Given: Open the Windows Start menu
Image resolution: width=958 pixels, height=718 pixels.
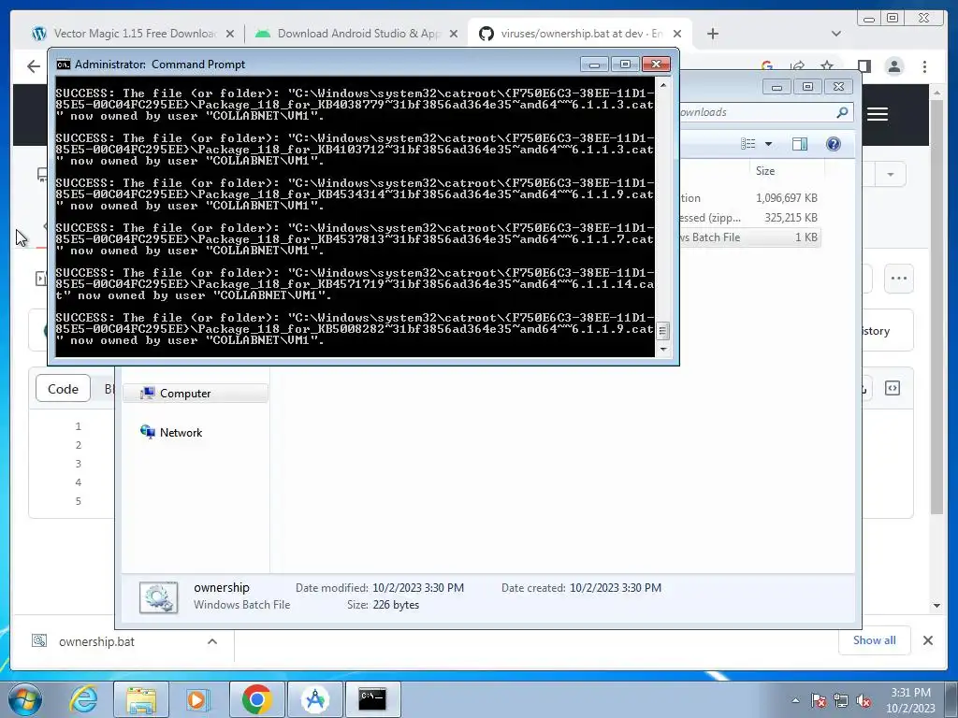Looking at the screenshot, I should (x=25, y=699).
